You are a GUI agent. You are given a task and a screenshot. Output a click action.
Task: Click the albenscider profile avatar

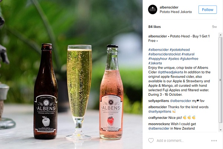coord(153,10)
